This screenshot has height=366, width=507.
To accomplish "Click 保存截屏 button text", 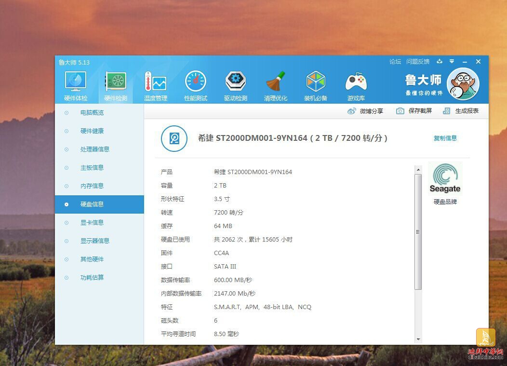I will coord(420,111).
